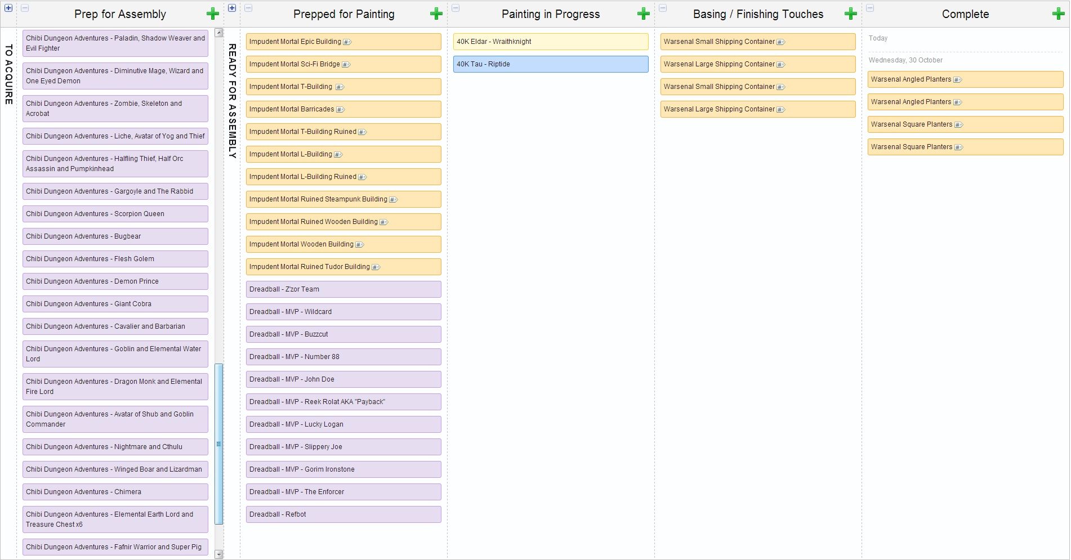Open the Chibi Gargoyle and The Rabbid card

point(115,191)
